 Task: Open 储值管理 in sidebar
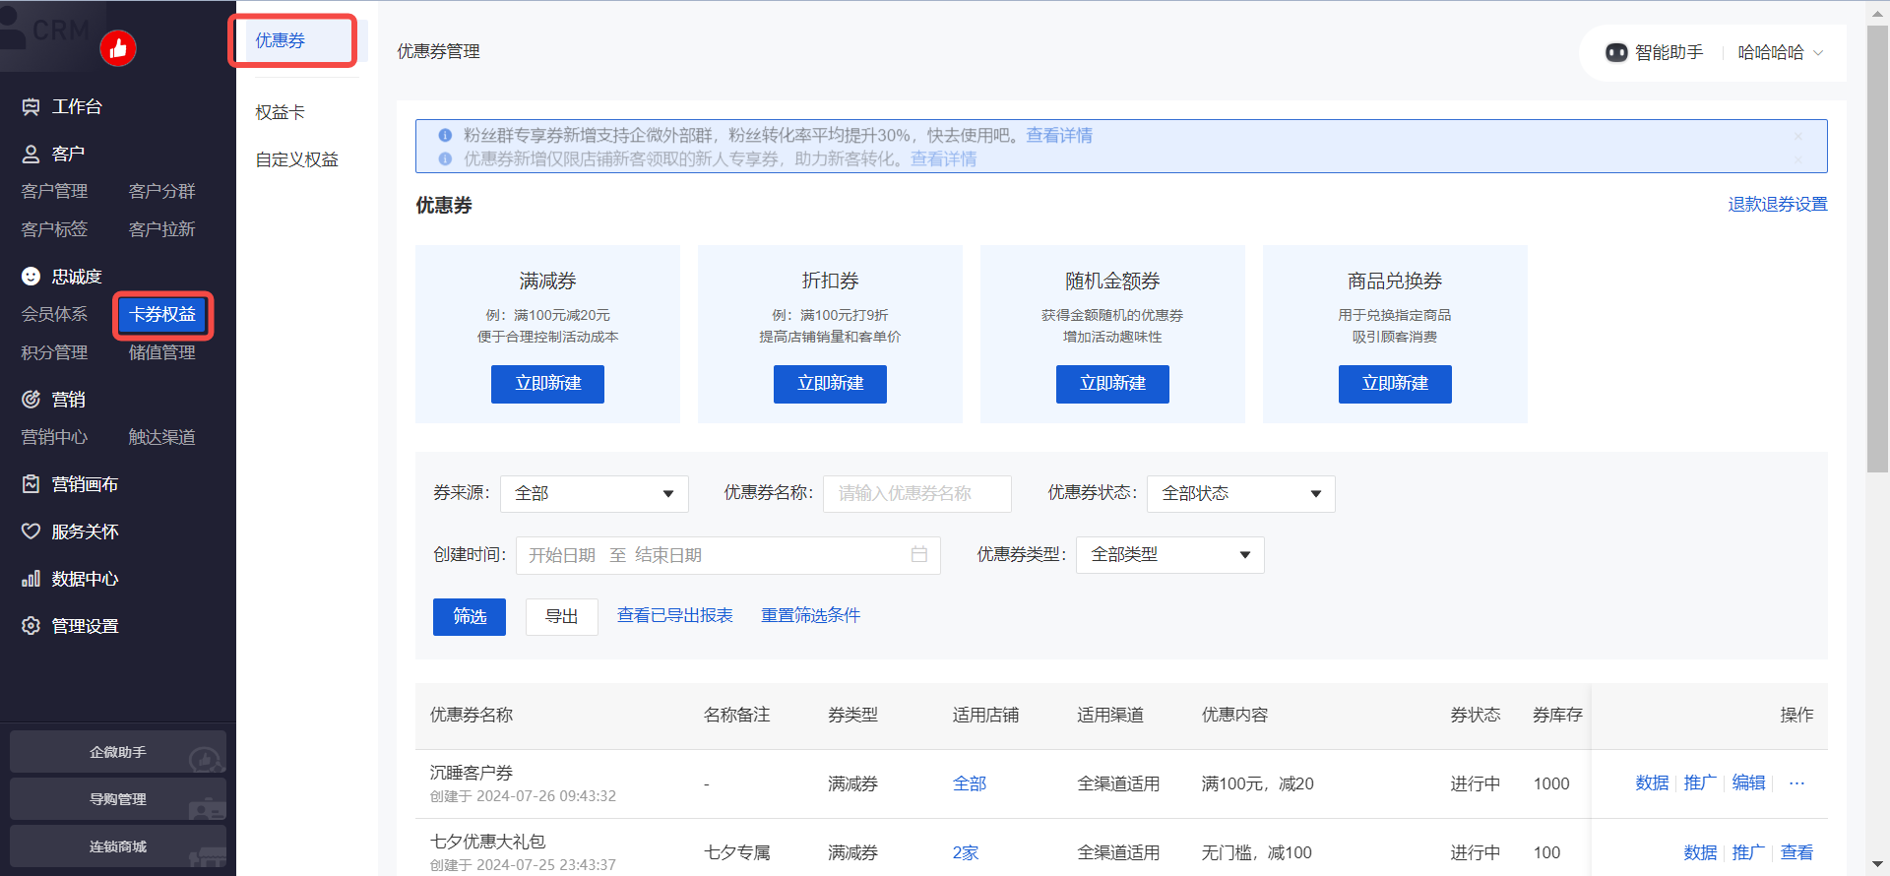pos(162,352)
